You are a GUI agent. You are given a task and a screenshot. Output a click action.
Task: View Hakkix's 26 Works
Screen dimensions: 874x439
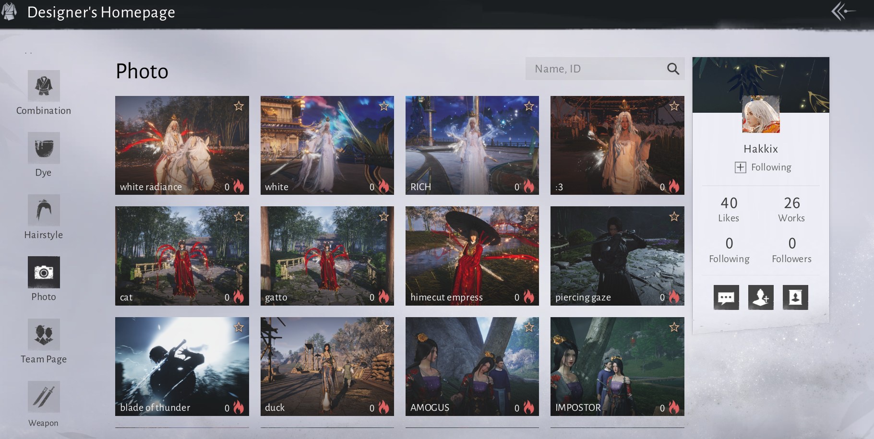pos(791,209)
